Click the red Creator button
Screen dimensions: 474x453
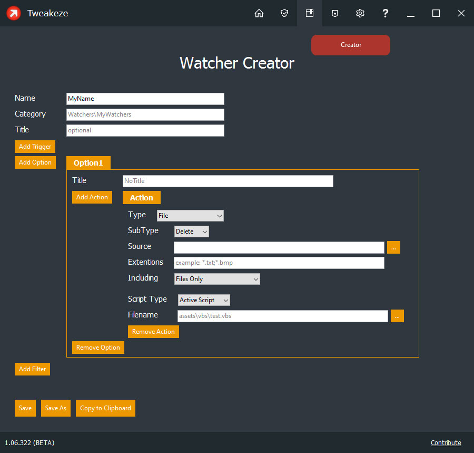(x=350, y=45)
